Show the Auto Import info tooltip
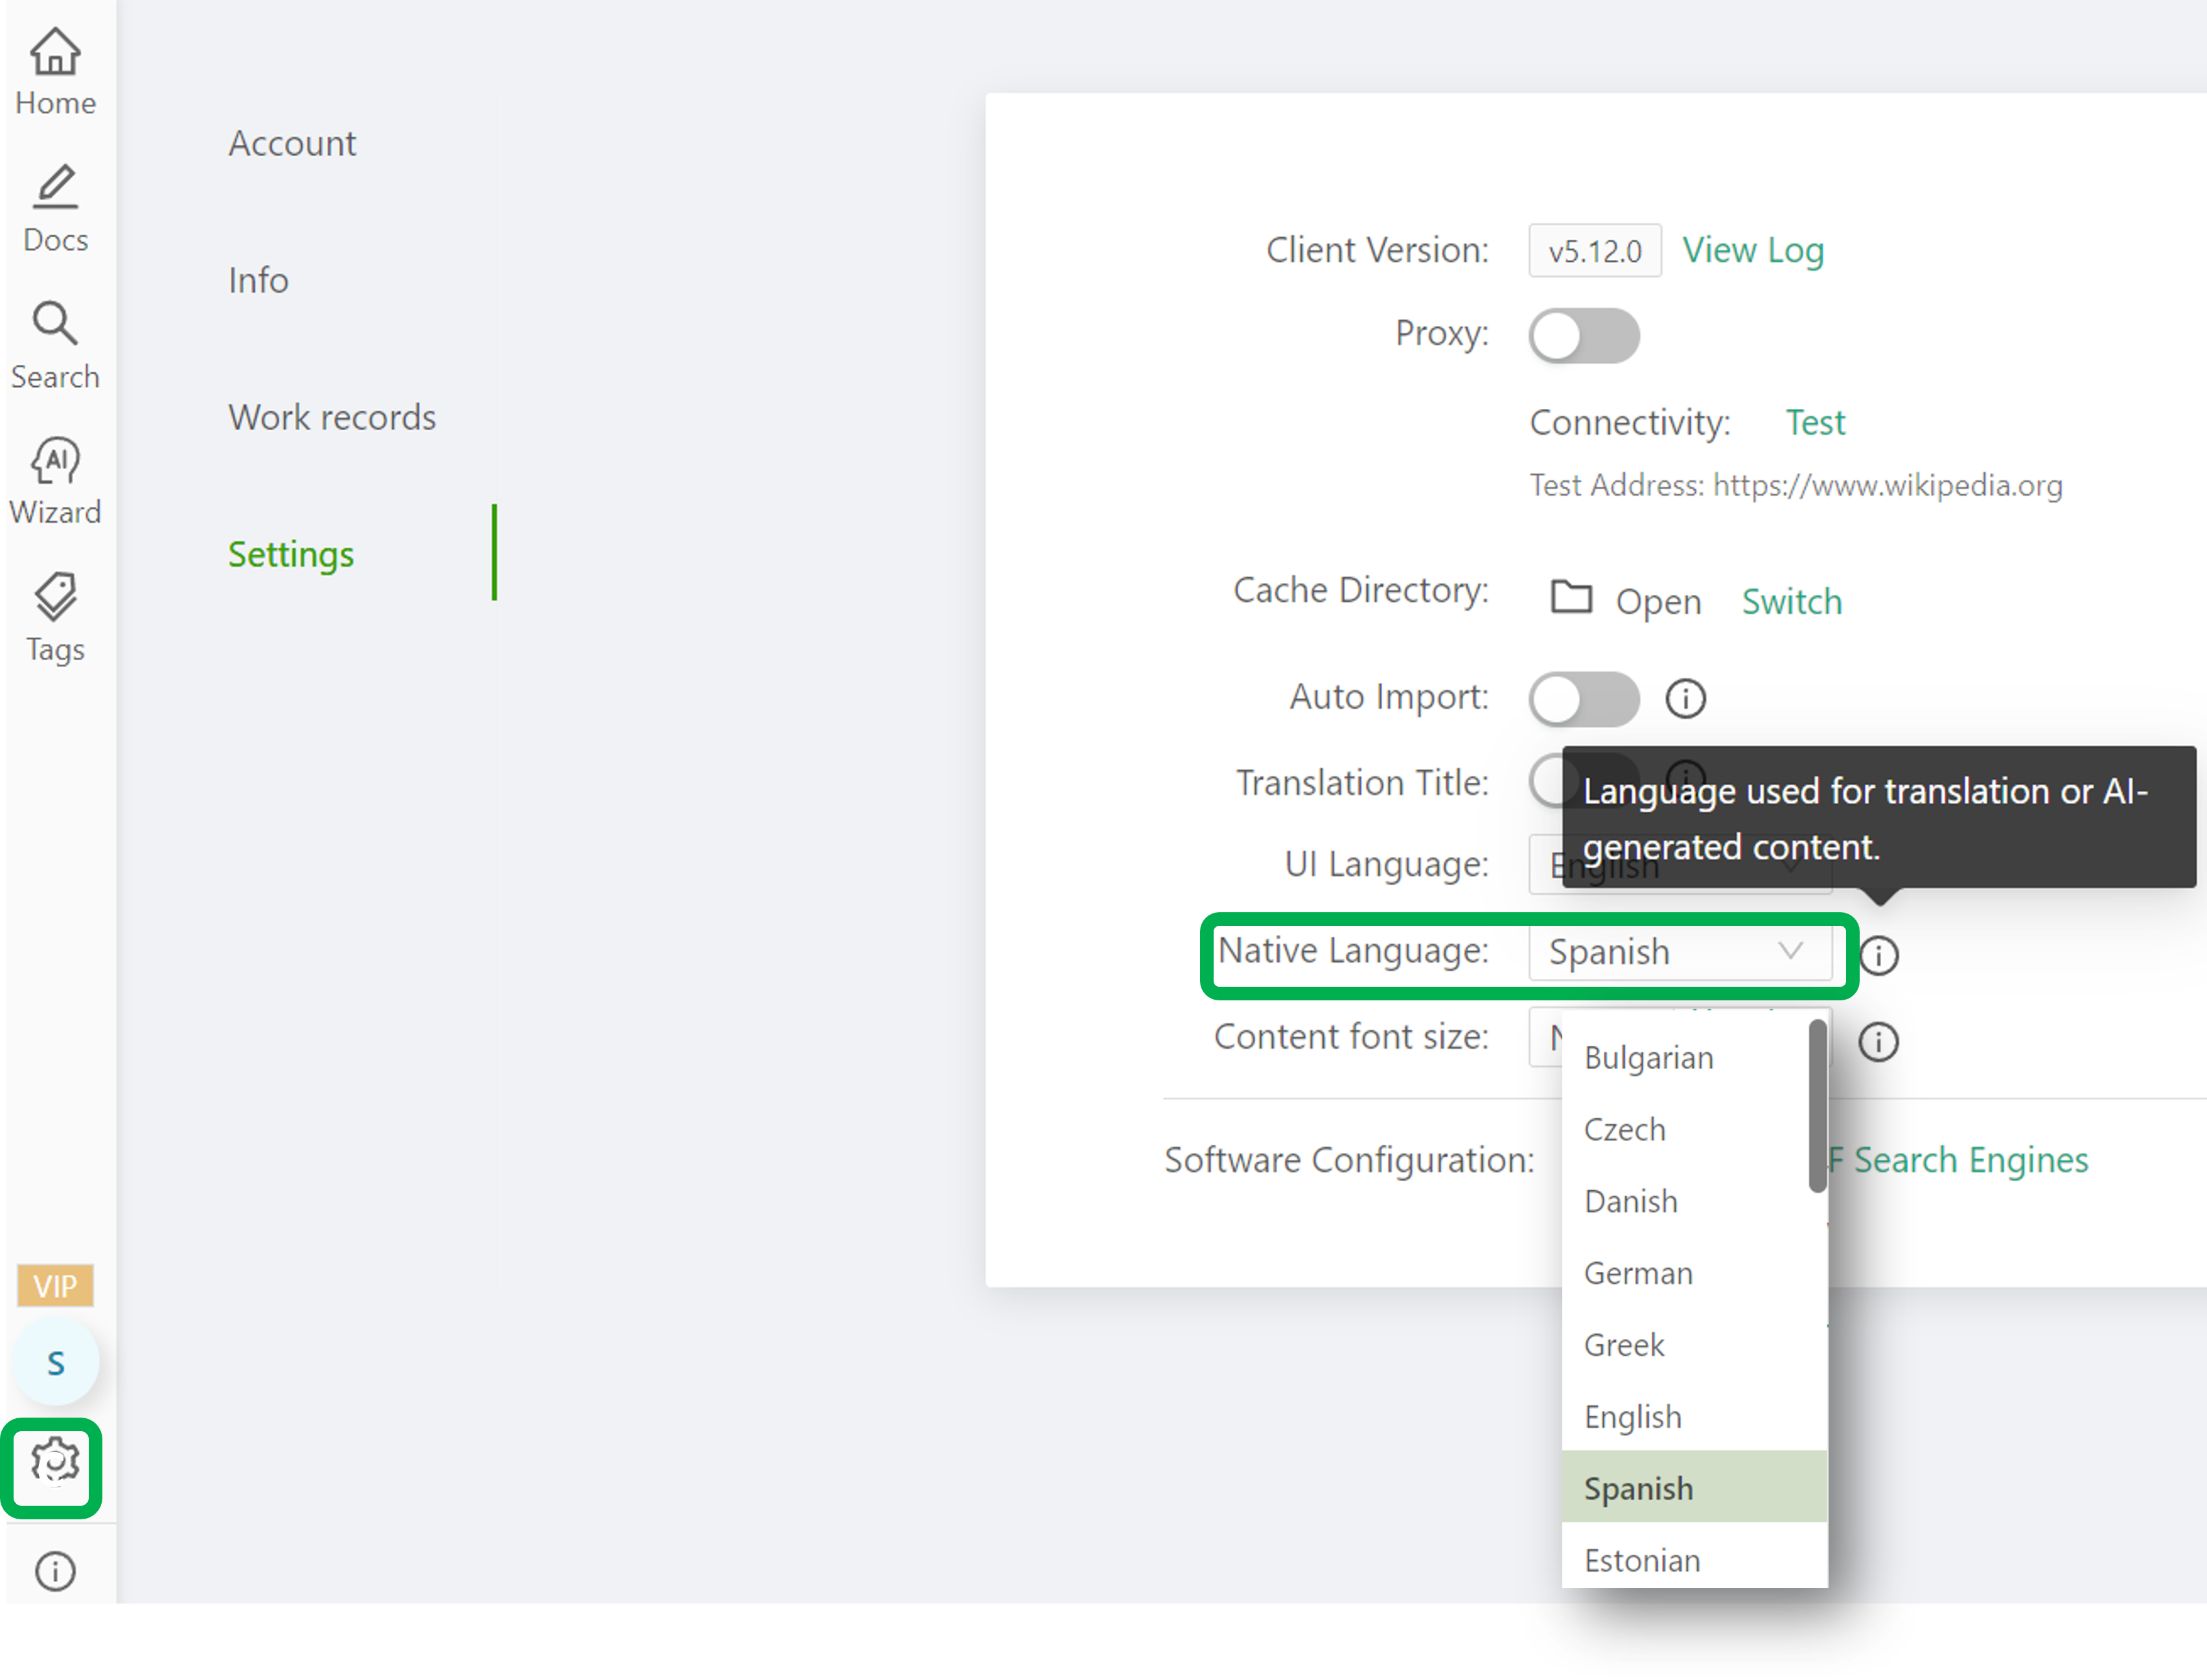The image size is (2207, 1680). click(x=1685, y=698)
